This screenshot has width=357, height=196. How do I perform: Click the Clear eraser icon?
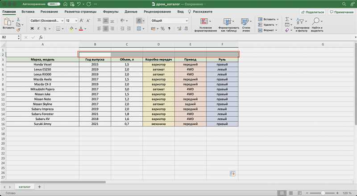click(x=287, y=30)
